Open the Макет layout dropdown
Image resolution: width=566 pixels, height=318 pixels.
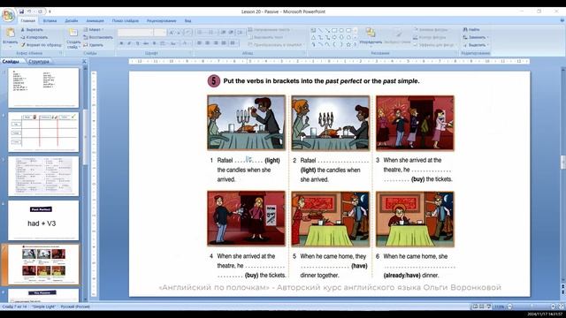pyautogui.click(x=94, y=29)
